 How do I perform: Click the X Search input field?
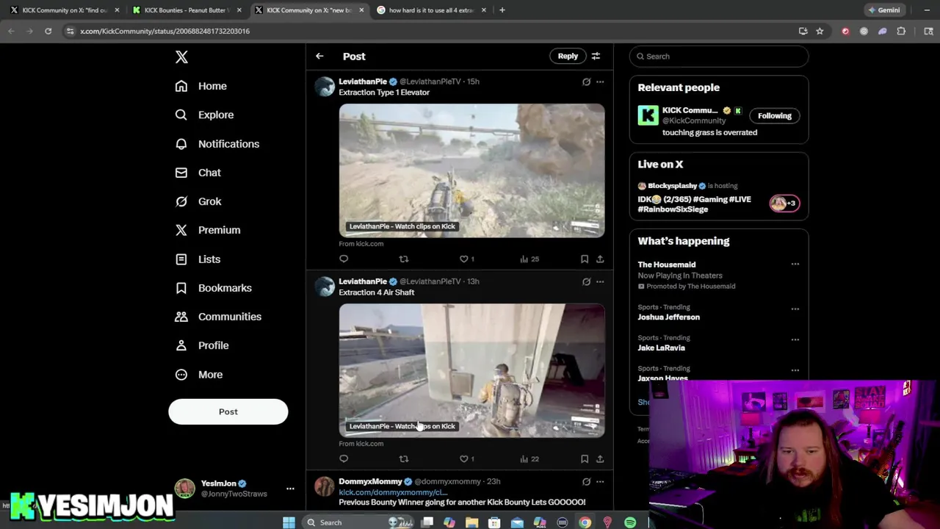[x=719, y=56]
